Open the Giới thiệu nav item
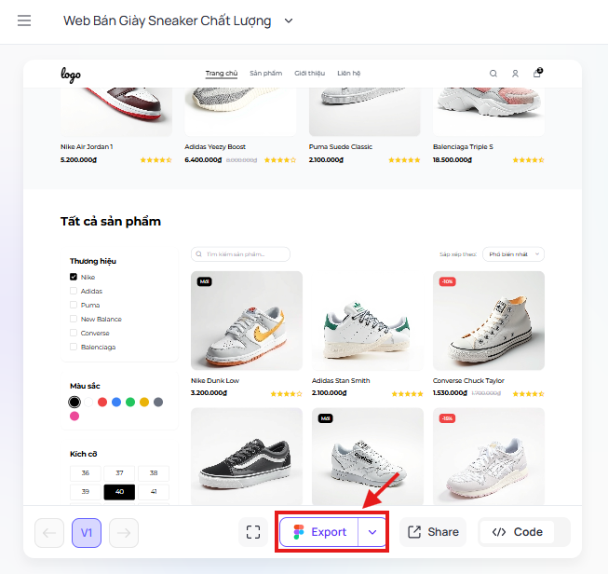Screen dimensions: 608x574 309,74
